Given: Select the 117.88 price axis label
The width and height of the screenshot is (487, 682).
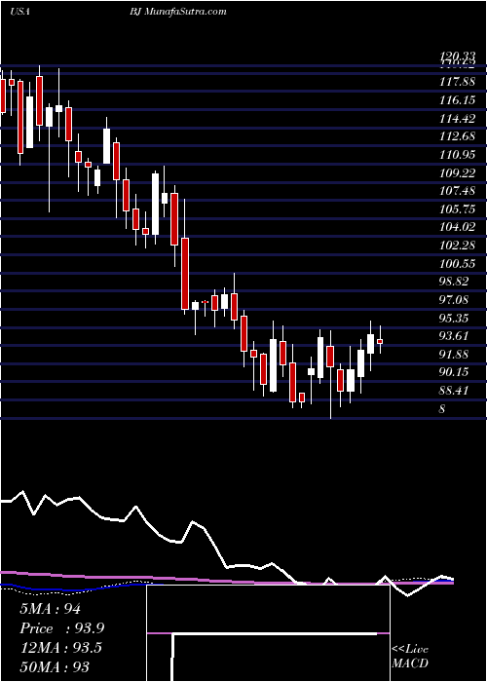Looking at the screenshot, I should [x=457, y=82].
